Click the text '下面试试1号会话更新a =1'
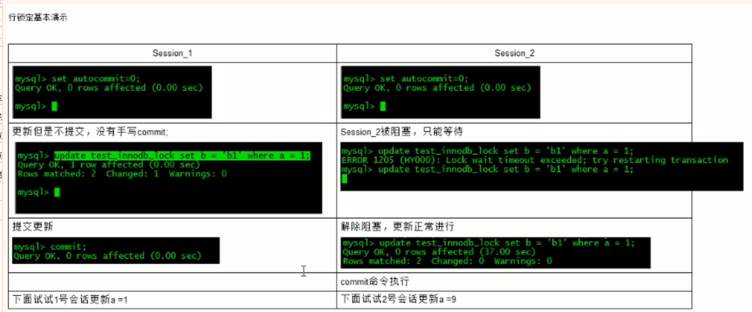Screen dimensions: 752x312 click(70, 299)
